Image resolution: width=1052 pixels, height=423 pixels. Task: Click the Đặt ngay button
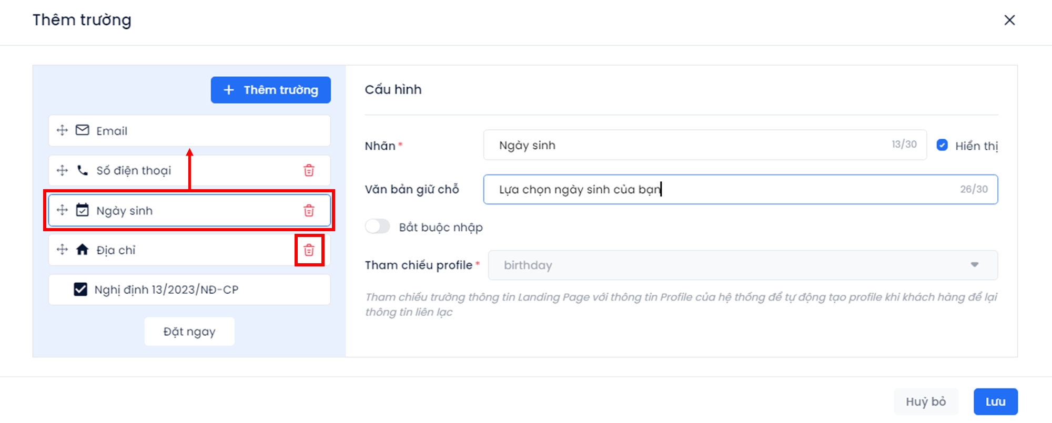[189, 332]
